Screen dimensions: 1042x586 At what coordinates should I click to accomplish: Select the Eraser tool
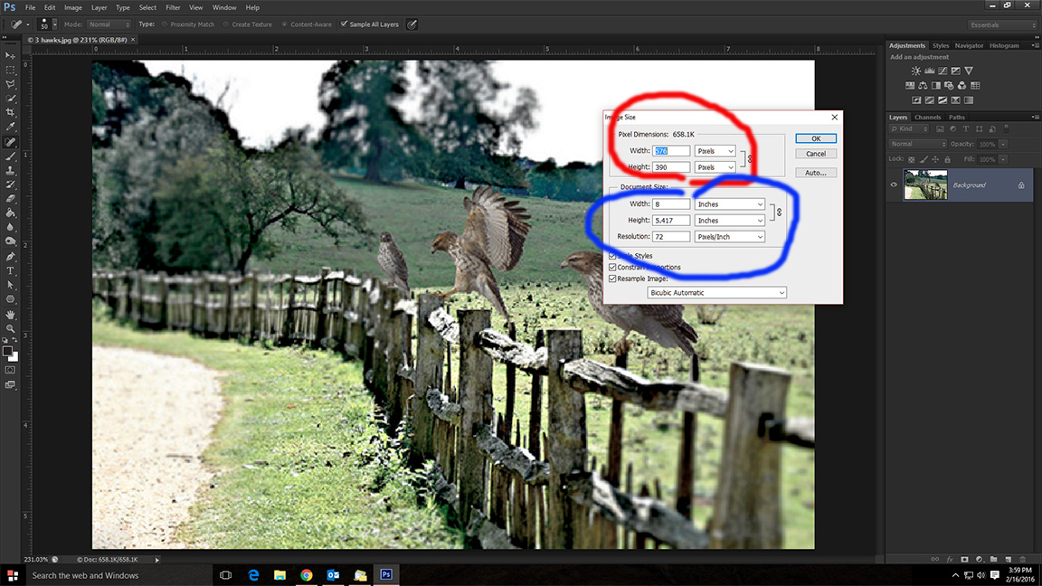coord(11,199)
